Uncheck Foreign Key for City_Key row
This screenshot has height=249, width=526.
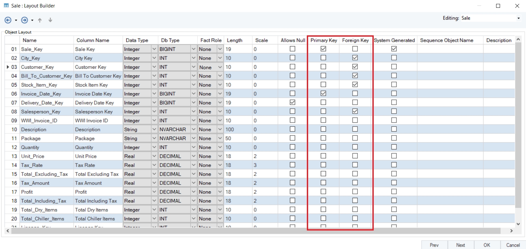pyautogui.click(x=355, y=58)
